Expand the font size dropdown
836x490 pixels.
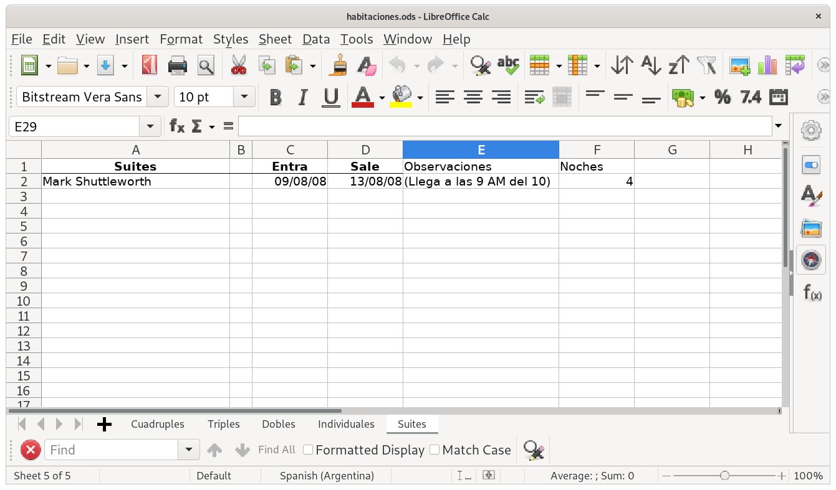[244, 97]
